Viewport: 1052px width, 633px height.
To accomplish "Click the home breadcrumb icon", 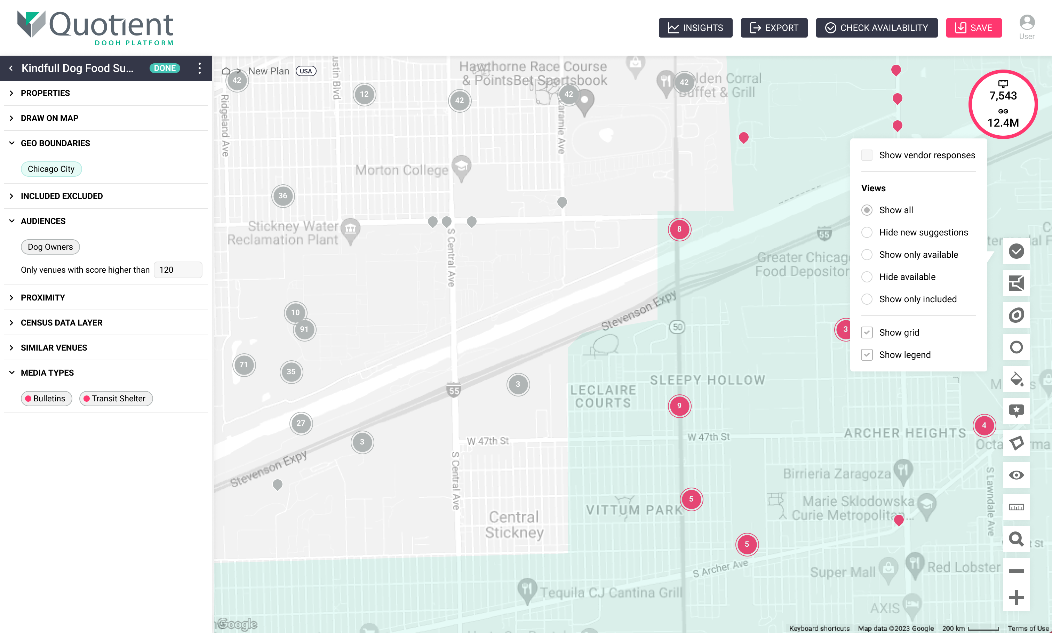I will (x=226, y=71).
